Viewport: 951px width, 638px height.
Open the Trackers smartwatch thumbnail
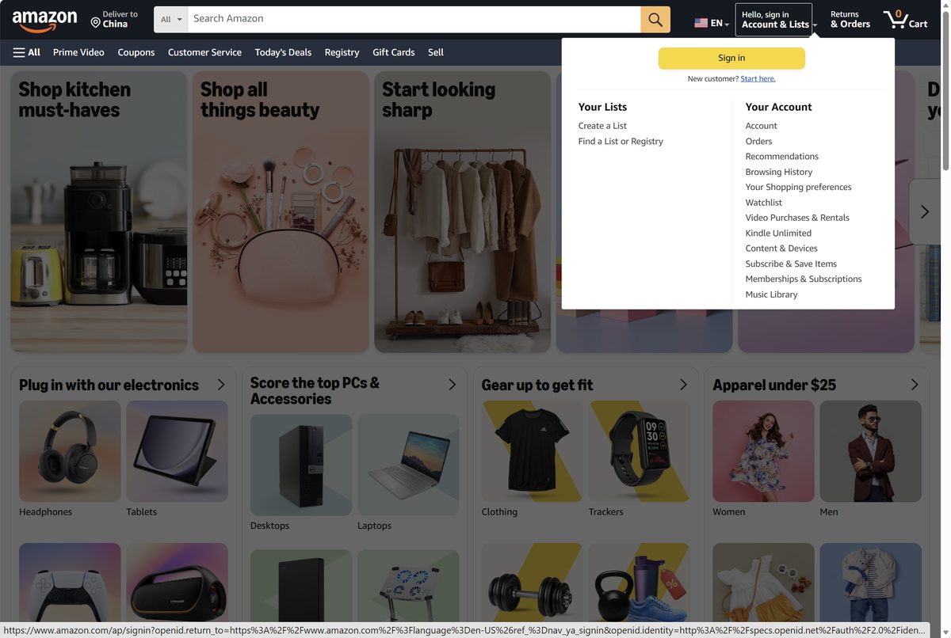(x=640, y=451)
